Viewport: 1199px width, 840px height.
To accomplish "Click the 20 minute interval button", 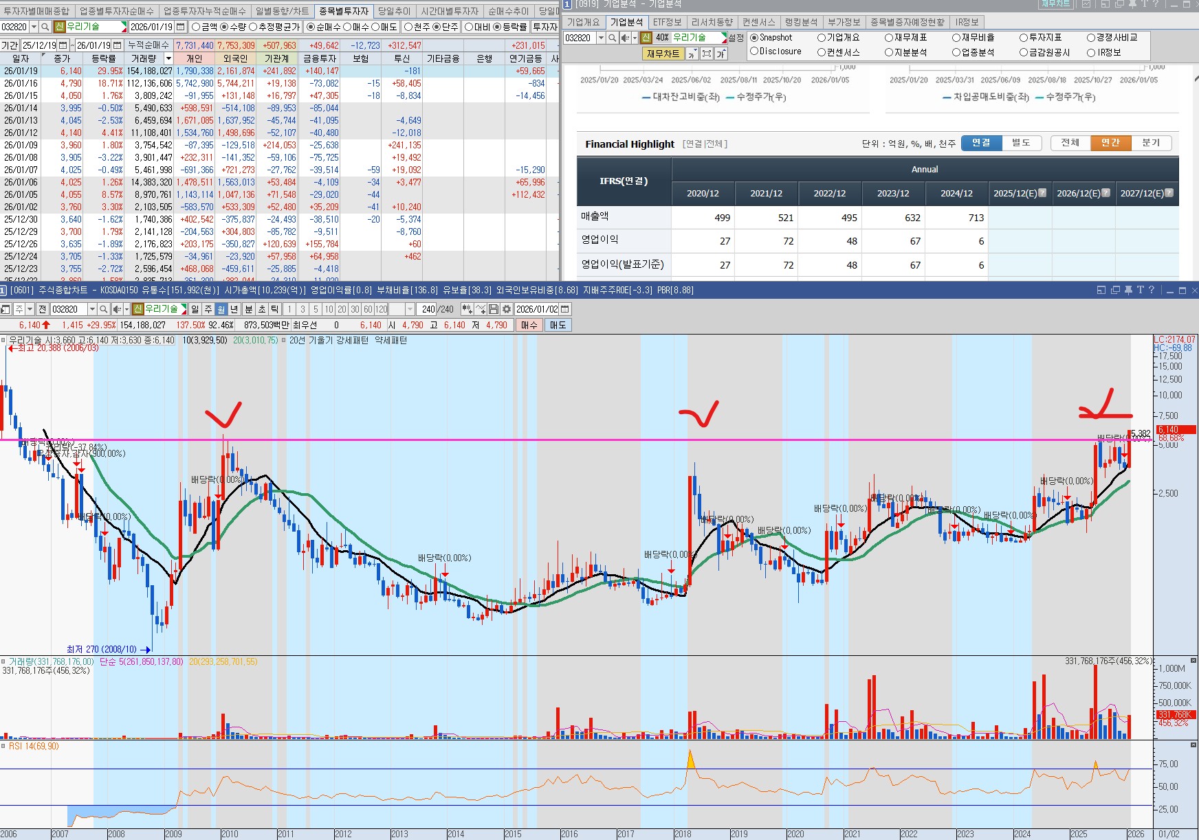I will click(342, 309).
